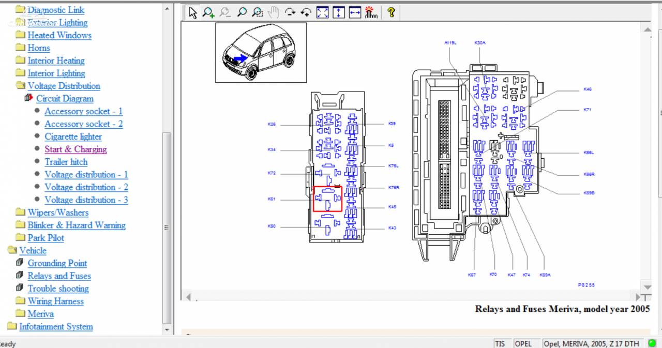Viewport: 662px width, 348px height.
Task: Click the plain magnifier zoom tool
Action: tap(242, 13)
